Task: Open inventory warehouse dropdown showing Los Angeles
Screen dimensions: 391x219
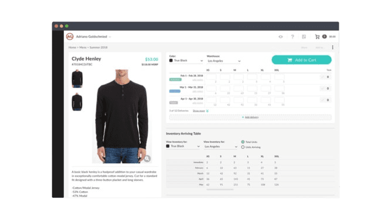Action: coord(220,147)
